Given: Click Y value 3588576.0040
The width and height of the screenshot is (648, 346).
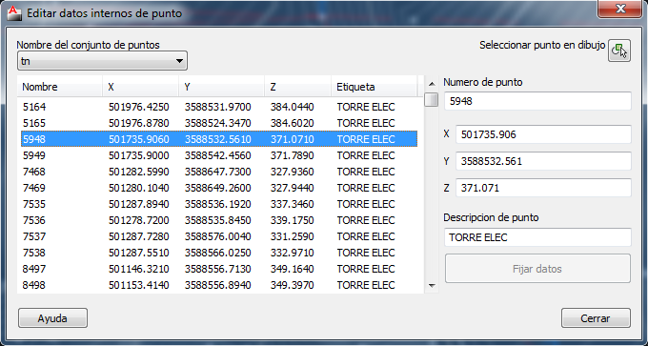Looking at the screenshot, I should click(x=218, y=236).
